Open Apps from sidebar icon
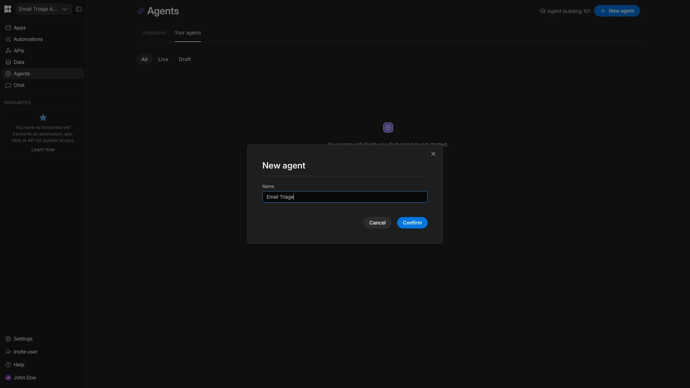Viewport: 690px width, 388px height. tap(8, 28)
